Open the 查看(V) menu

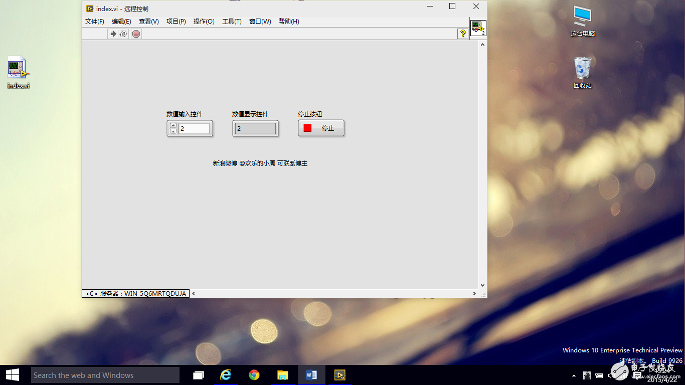(149, 22)
